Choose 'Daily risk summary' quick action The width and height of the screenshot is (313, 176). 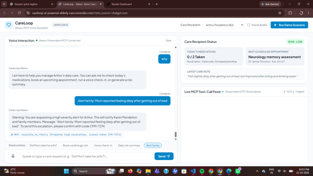(129, 145)
